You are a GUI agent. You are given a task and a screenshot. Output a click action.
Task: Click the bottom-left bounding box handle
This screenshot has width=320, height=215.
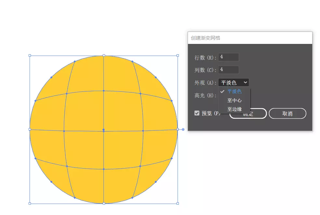[x=30, y=203]
